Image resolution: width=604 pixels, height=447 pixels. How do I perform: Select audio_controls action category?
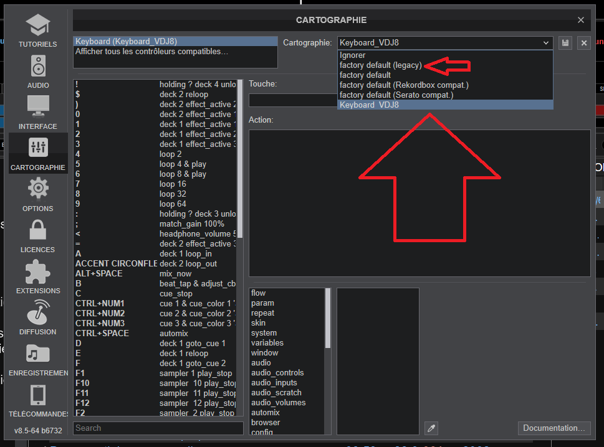[287, 373]
